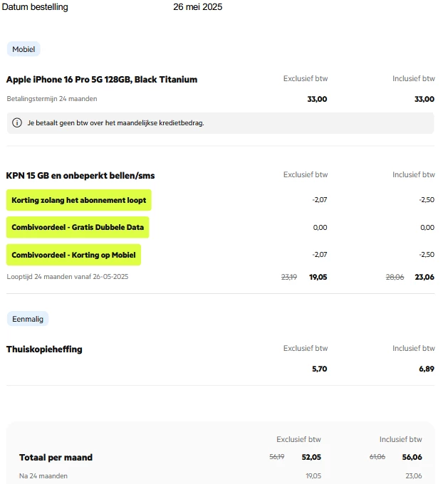Click the 'Datum bestelling' label

pyautogui.click(x=36, y=7)
